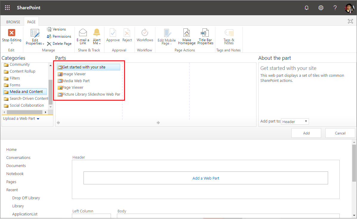Click Add a Web Part in Header zone

pyautogui.click(x=206, y=178)
